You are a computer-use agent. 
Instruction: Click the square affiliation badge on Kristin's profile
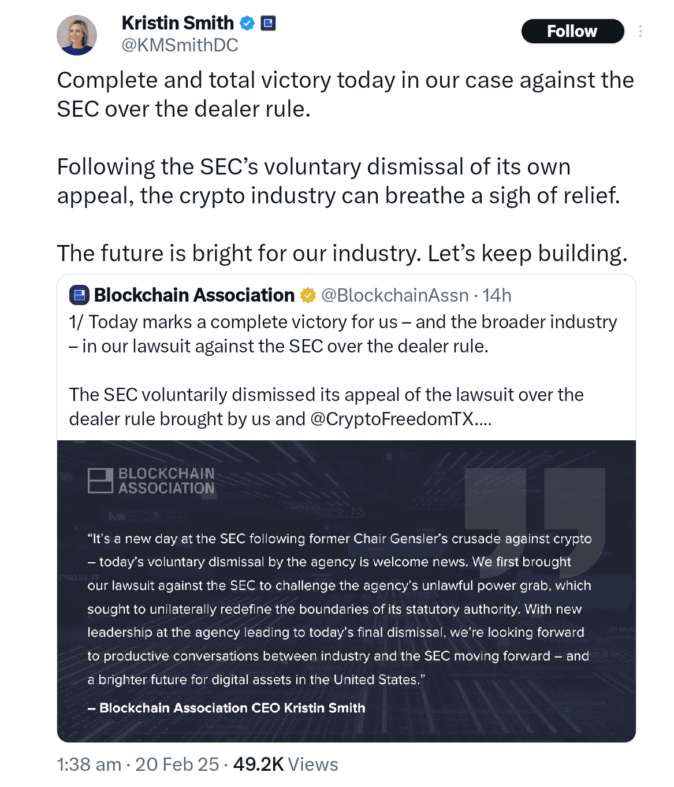pyautogui.click(x=267, y=23)
